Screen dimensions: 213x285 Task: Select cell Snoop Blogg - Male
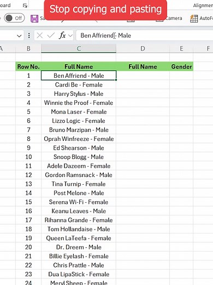point(79,157)
